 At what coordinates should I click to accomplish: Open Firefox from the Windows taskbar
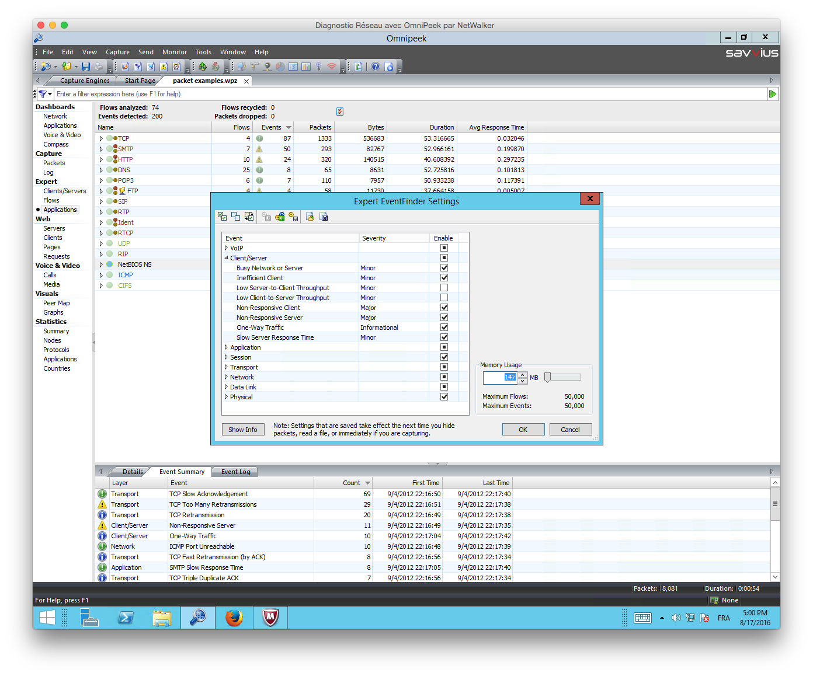click(x=234, y=617)
